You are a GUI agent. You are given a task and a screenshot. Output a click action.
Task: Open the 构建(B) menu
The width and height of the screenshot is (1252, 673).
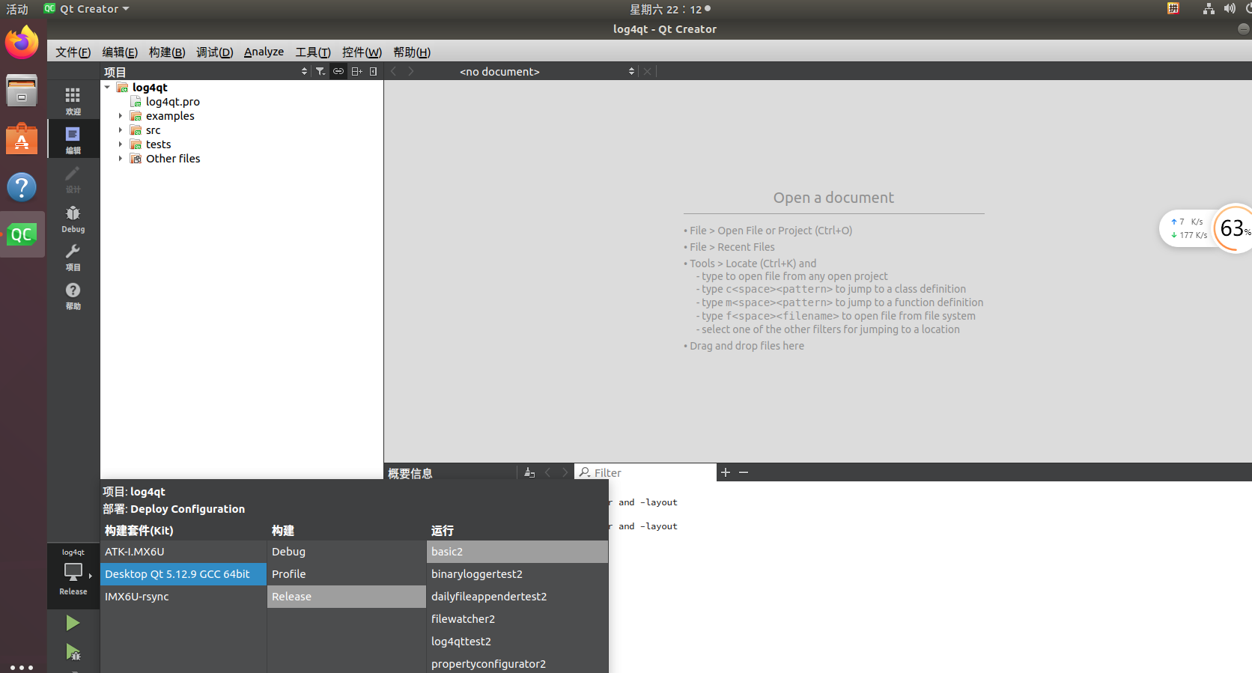167,52
